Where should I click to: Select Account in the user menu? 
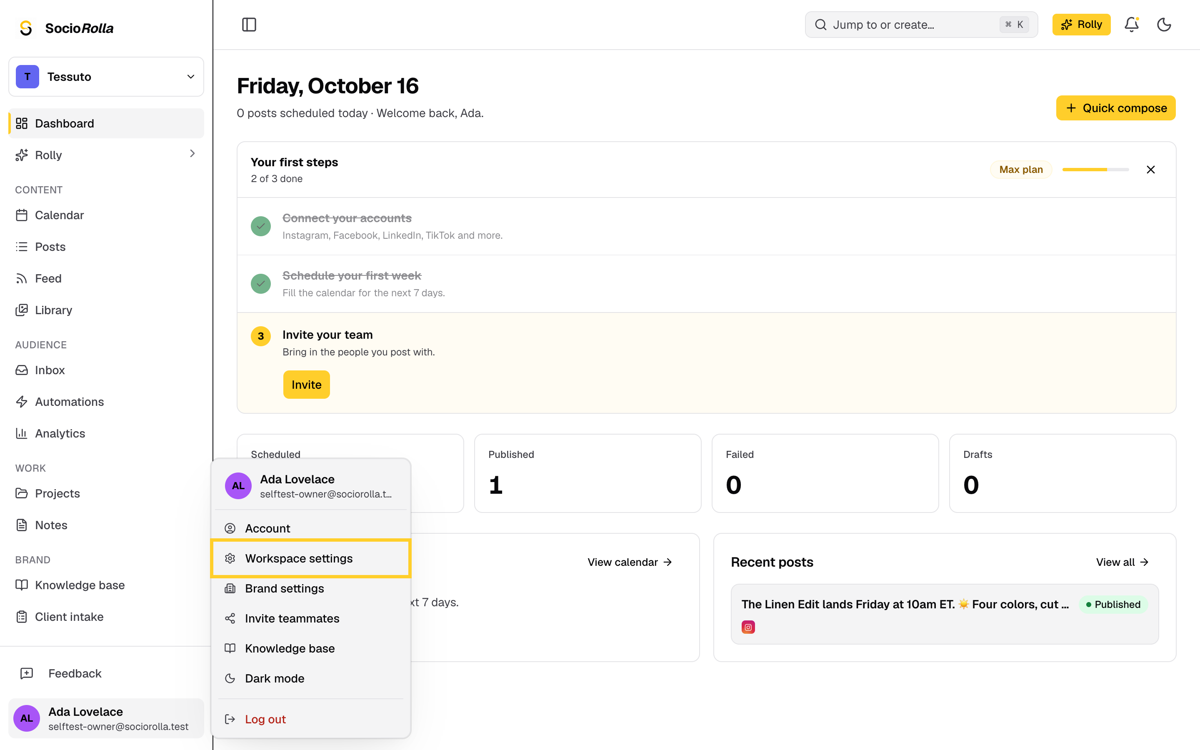pos(311,528)
